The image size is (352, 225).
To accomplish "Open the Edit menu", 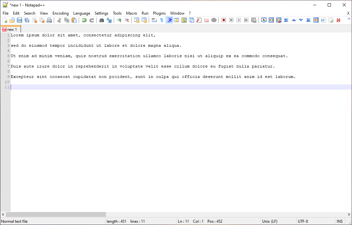I will [x=16, y=13].
